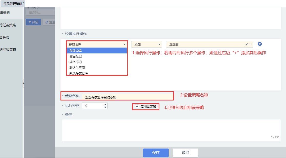Collapse the left sidebar using the splitter arrow
The height and width of the screenshot is (158, 286).
coord(23,83)
